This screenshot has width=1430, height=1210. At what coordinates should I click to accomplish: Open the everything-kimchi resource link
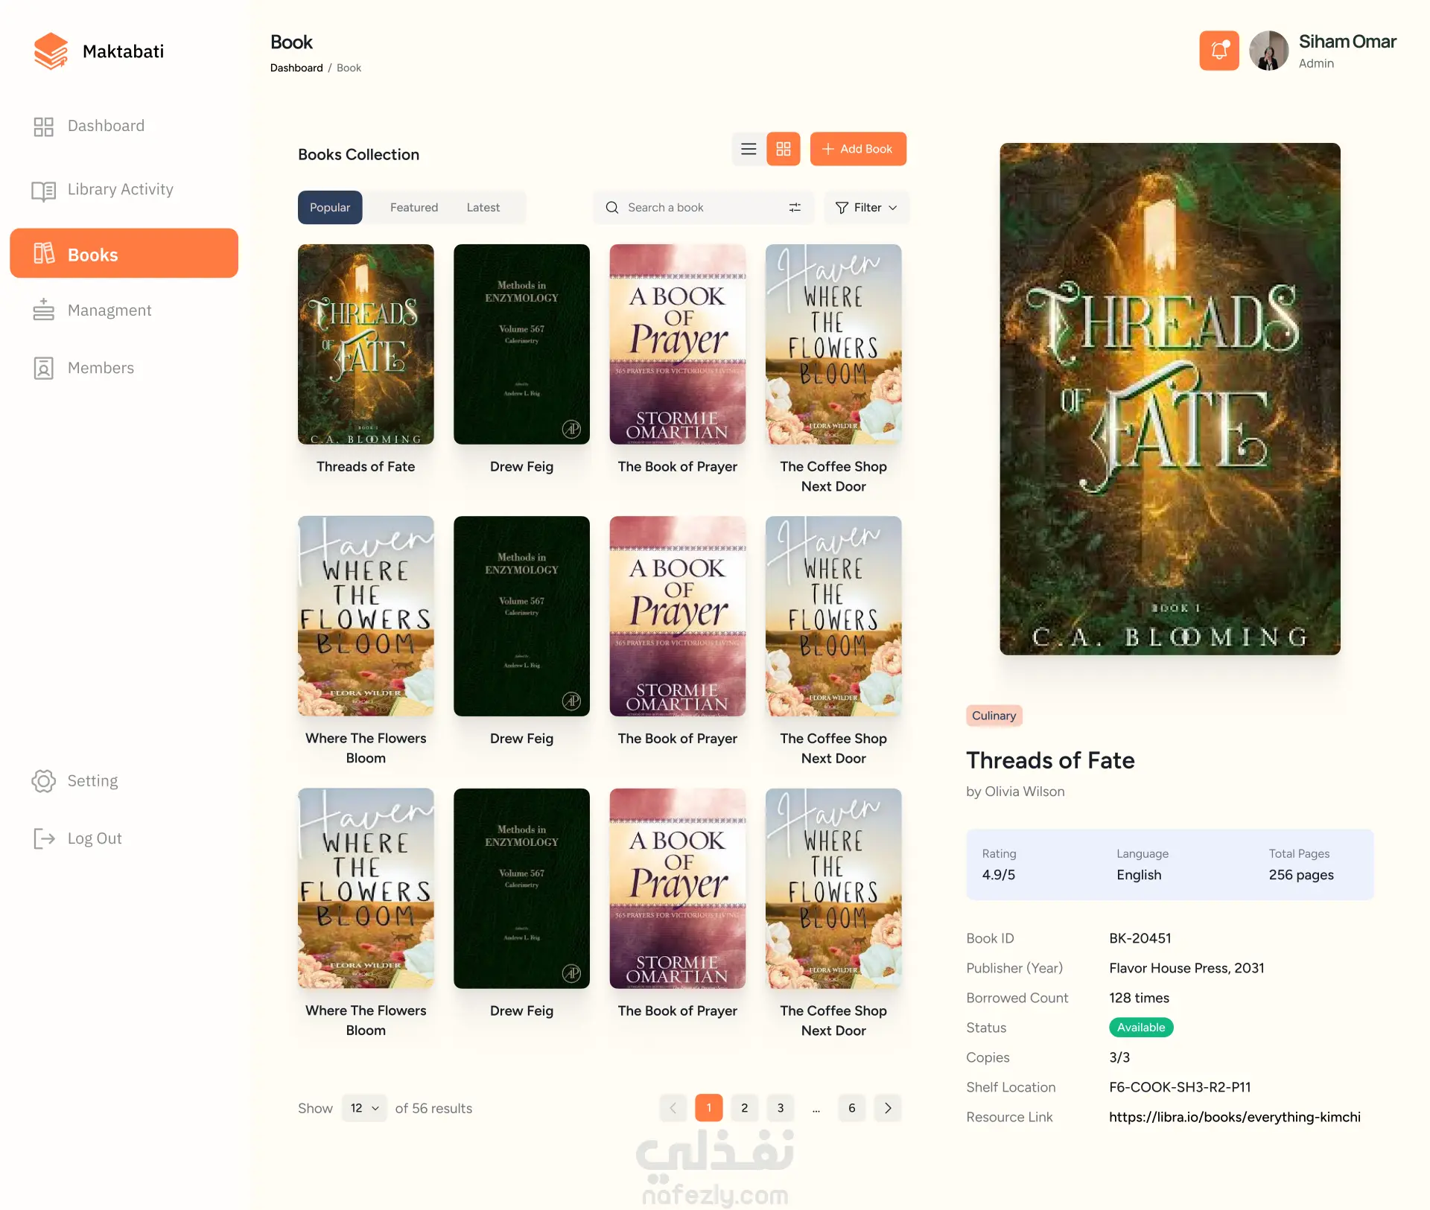click(1234, 1117)
